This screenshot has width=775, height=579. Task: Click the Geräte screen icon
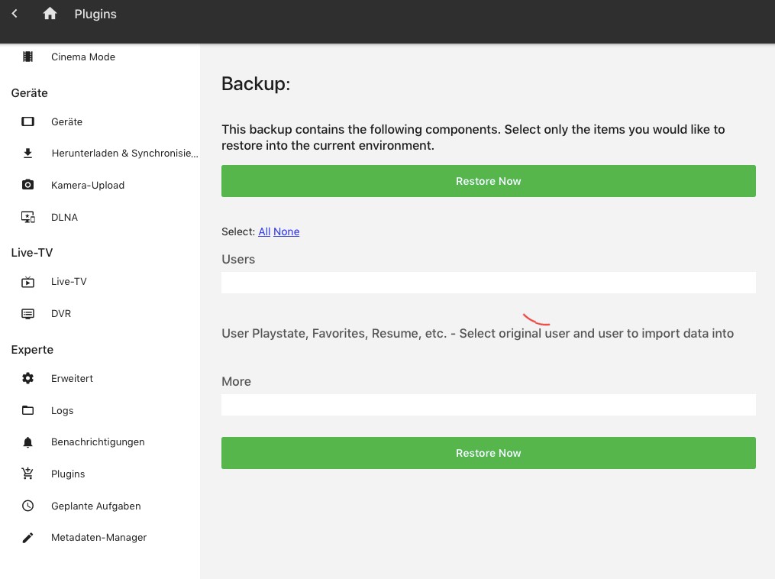(28, 121)
